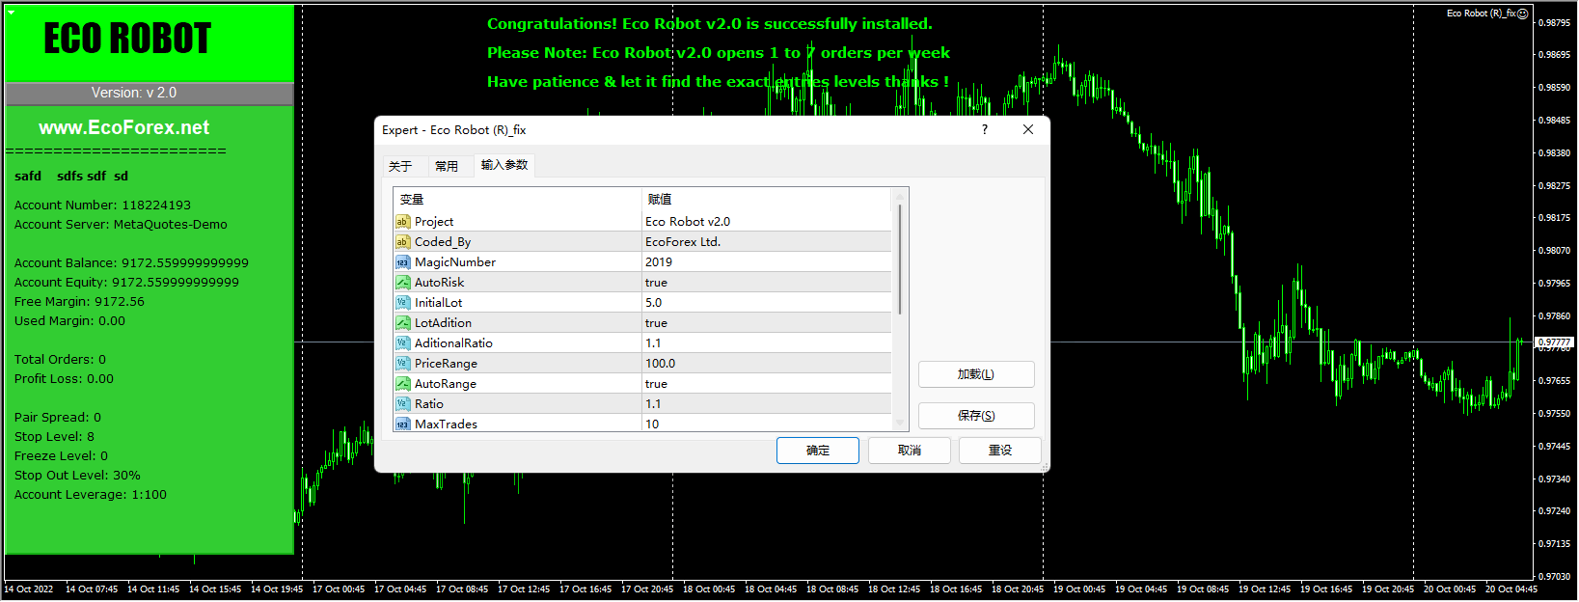Click the smiley icon beside Eco Robot (R)_fix

[x=1523, y=14]
